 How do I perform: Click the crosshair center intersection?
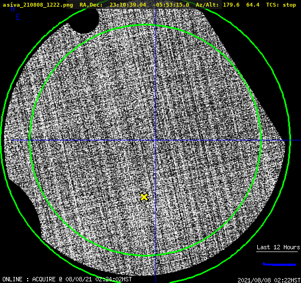click(x=155, y=140)
